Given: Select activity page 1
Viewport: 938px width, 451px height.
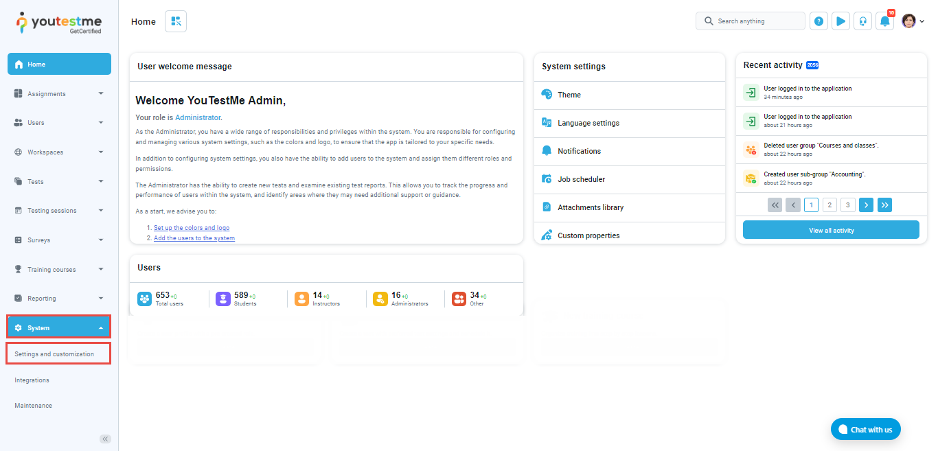Looking at the screenshot, I should (x=811, y=205).
